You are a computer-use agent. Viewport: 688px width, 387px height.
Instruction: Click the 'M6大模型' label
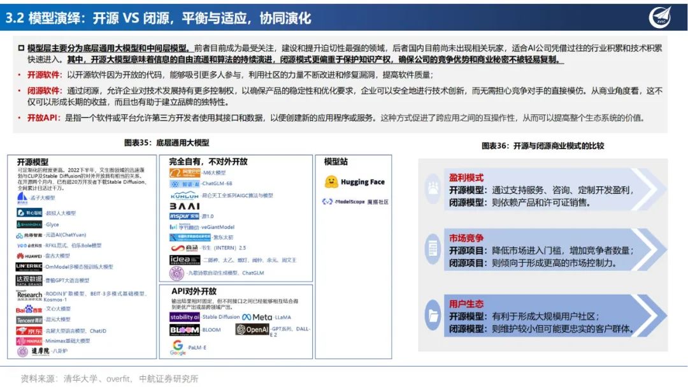click(x=214, y=173)
